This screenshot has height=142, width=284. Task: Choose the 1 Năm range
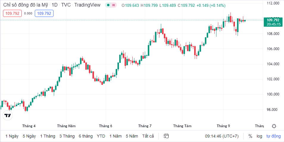(x=115, y=136)
